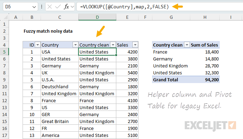Click the cell containing 'GER'
Screen dimensions: 243x139
(x=60, y=114)
